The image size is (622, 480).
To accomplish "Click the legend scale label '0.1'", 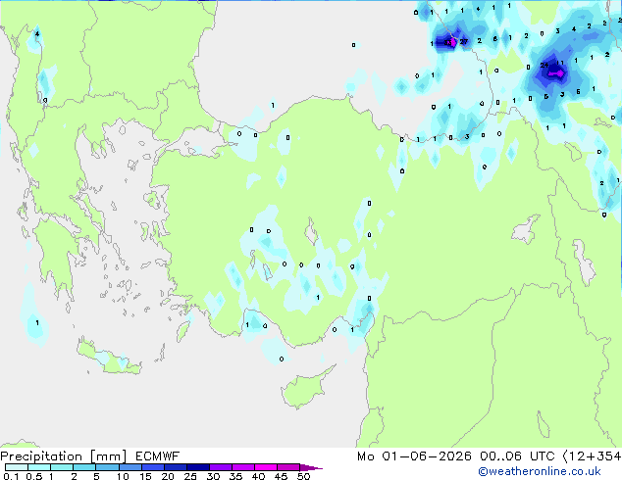I will click(x=11, y=476).
